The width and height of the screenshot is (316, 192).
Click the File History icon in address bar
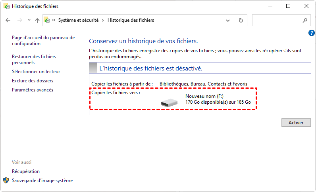coord(47,20)
